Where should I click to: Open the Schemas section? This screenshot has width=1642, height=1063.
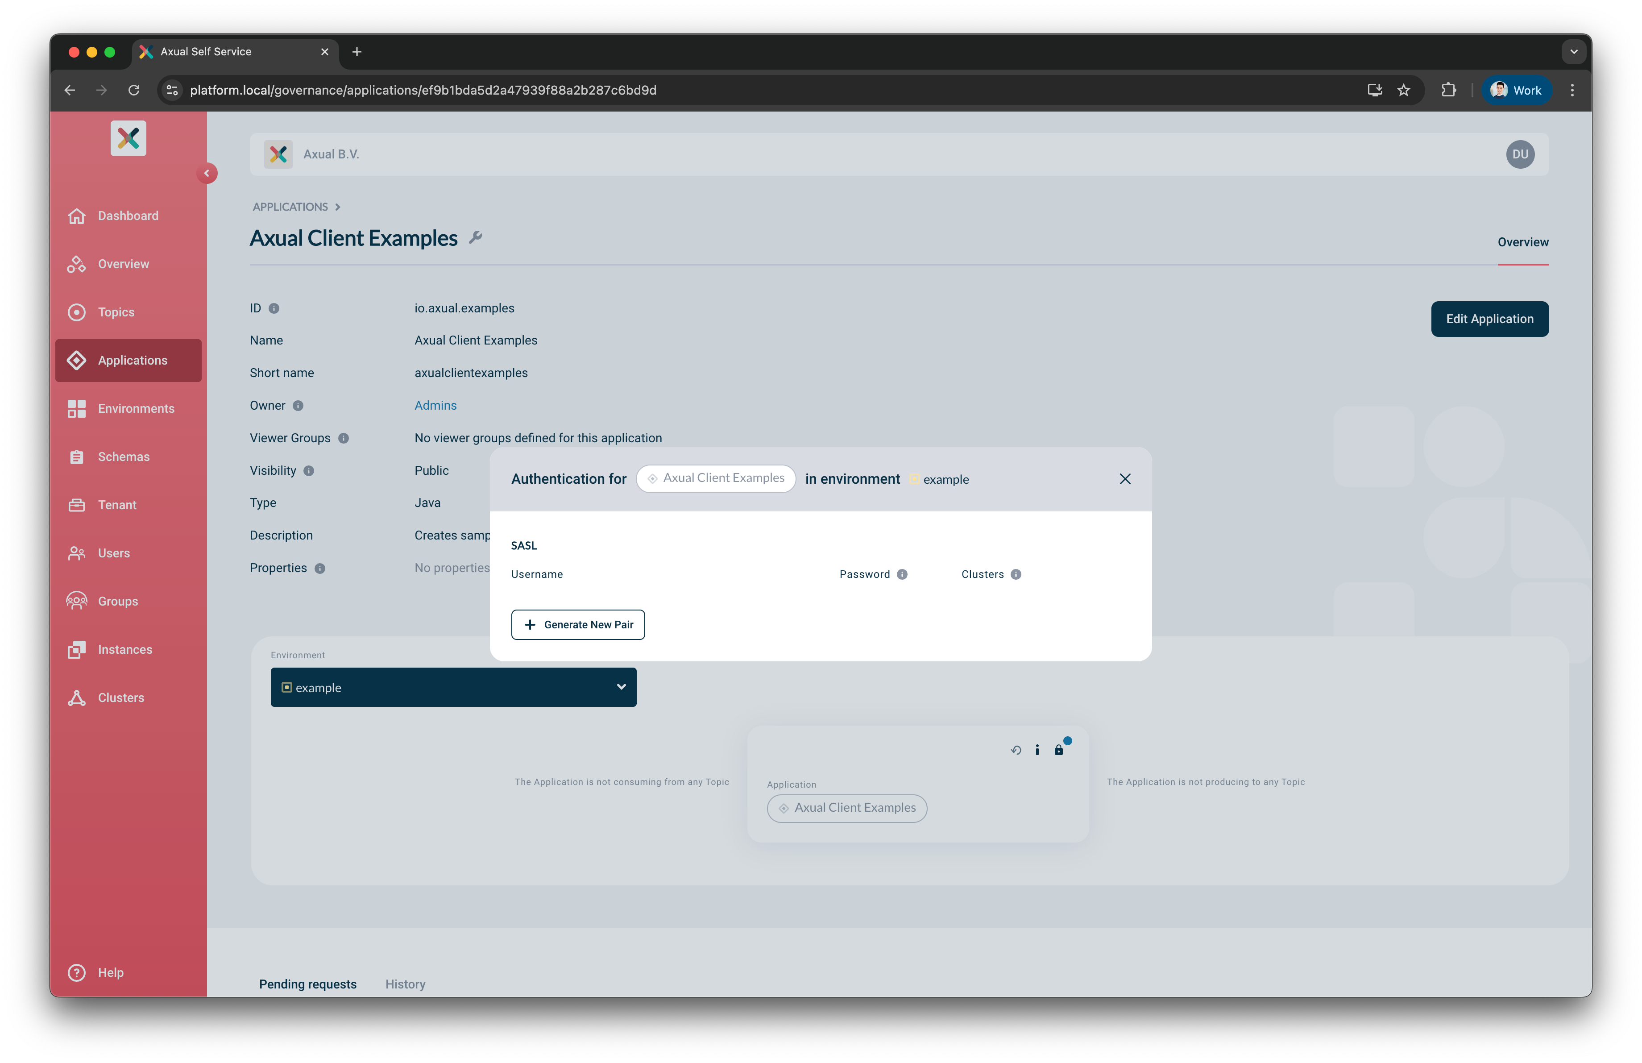click(124, 456)
